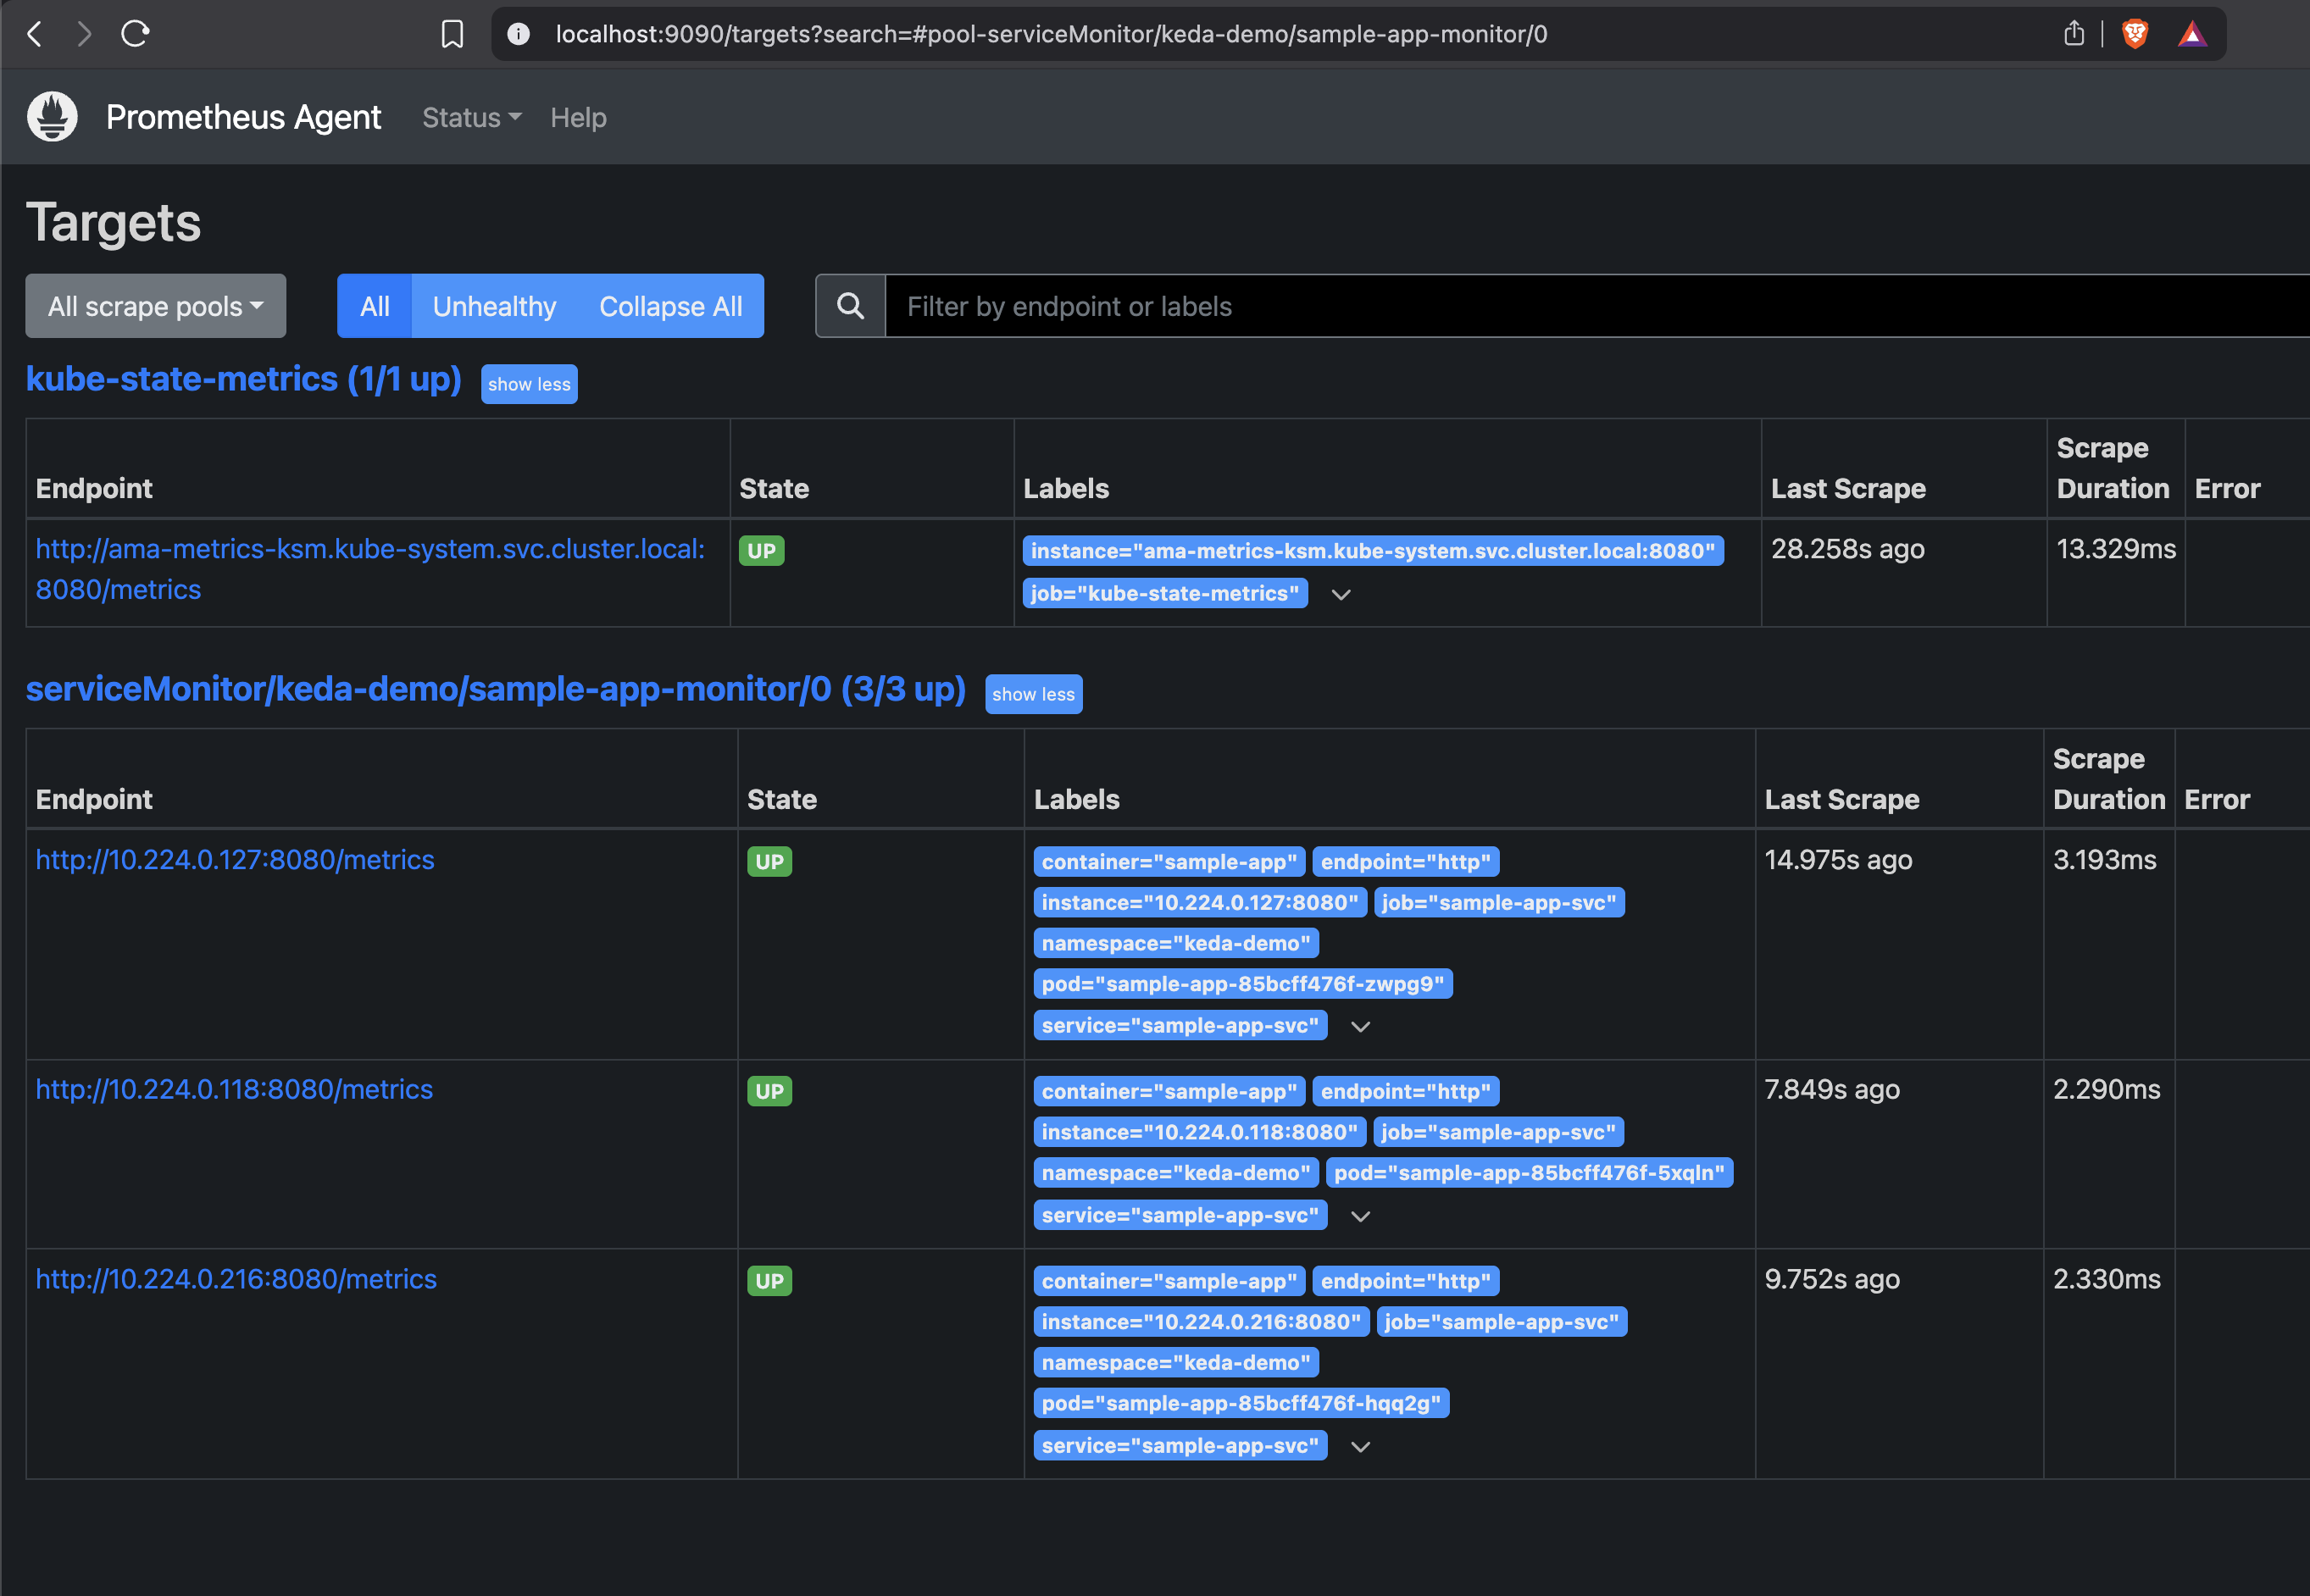
Task: Open serviceMonitor/keda-demo/sample-app-monitor/0 pool link
Action: (495, 689)
